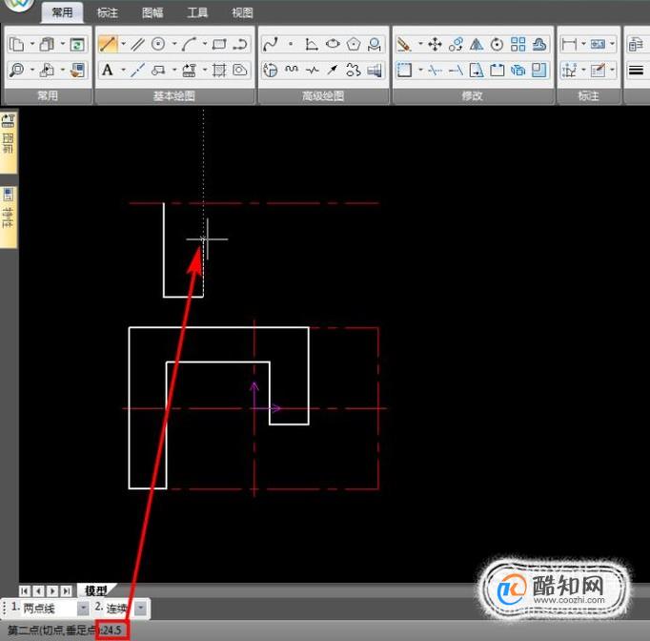Select the Move tool with four arrows

(x=435, y=44)
